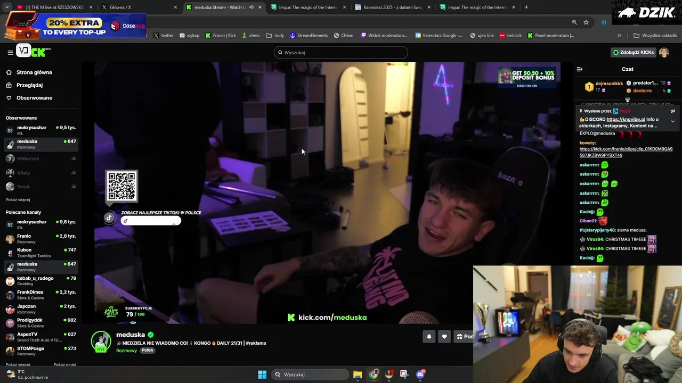
Task: Open recommended channel FrankDimes
Action: pos(40,295)
